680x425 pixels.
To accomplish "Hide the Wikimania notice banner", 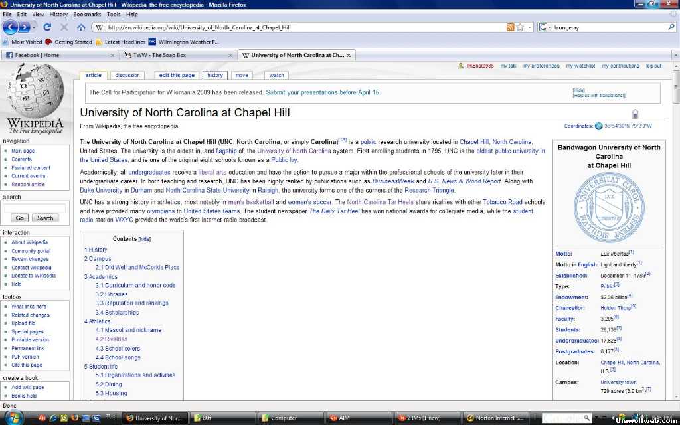I will click(579, 90).
